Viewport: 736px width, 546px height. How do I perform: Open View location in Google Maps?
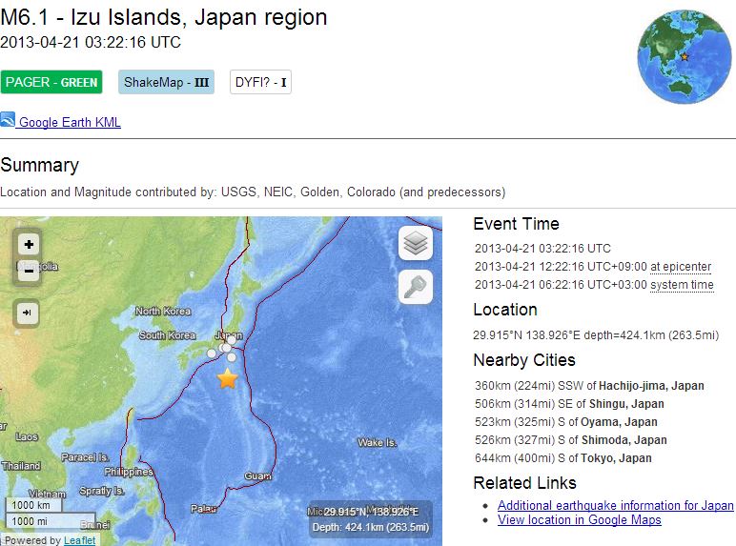pyautogui.click(x=580, y=519)
